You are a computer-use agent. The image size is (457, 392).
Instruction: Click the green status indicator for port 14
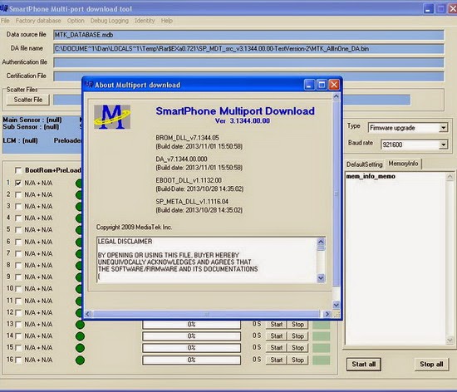click(x=80, y=336)
